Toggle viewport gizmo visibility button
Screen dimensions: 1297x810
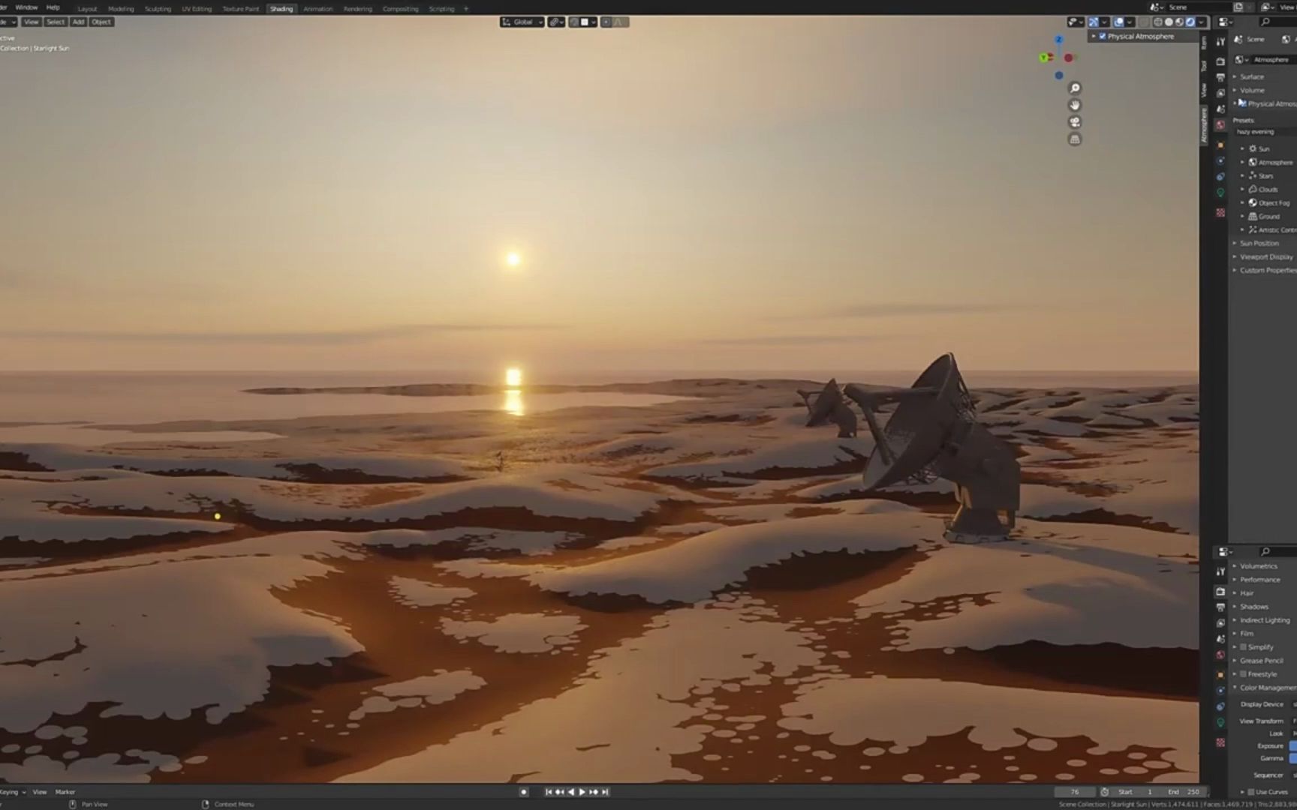tap(1094, 22)
